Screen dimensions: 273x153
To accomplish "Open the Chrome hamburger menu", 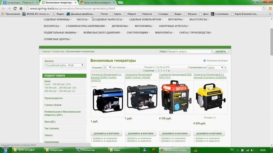I will (270, 8).
